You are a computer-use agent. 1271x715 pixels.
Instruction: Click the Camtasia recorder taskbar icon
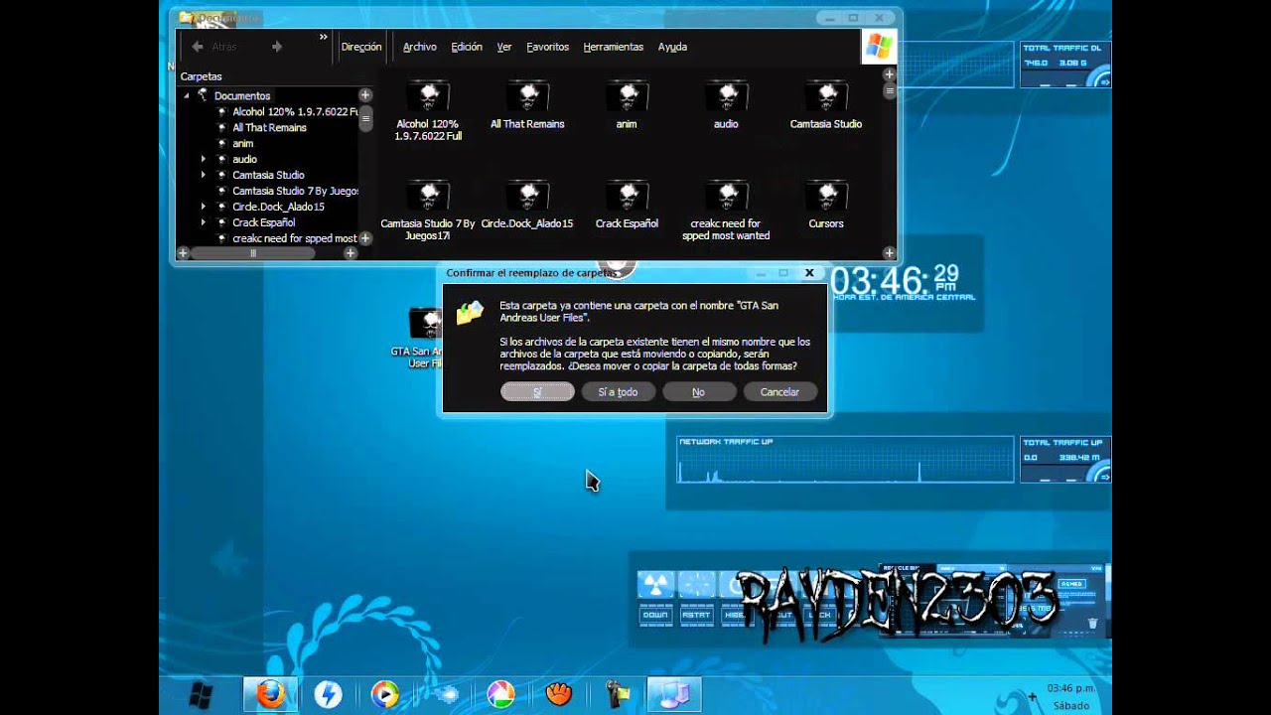618,694
